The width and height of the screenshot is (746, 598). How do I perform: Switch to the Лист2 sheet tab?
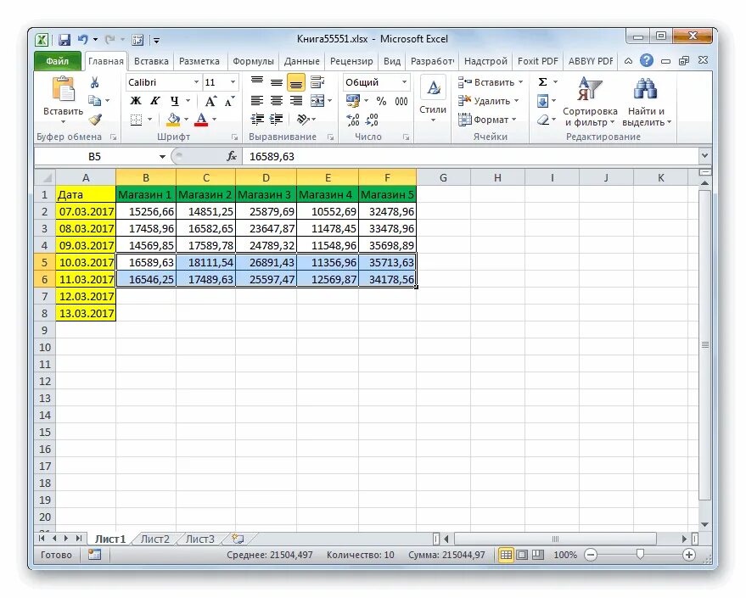(155, 539)
